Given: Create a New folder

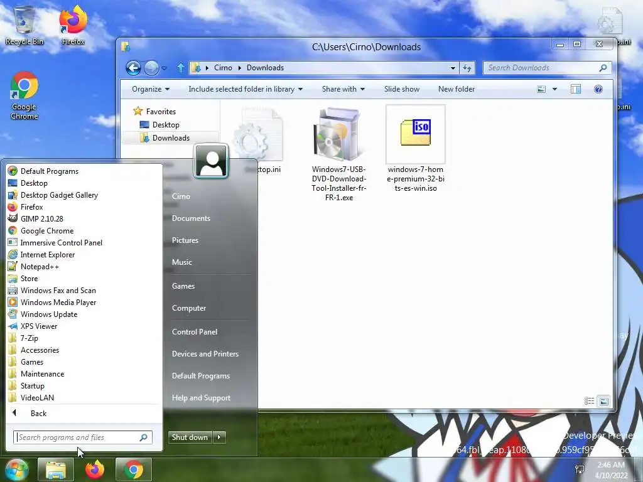Looking at the screenshot, I should [x=456, y=89].
